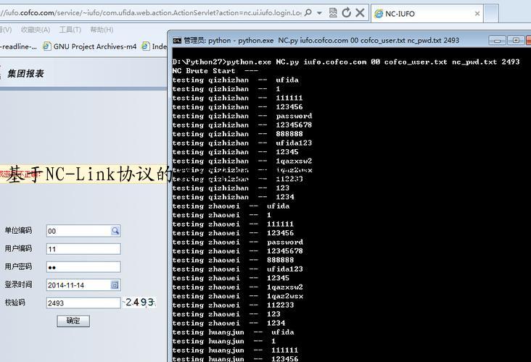Open the readline favorites bar link

19,46
